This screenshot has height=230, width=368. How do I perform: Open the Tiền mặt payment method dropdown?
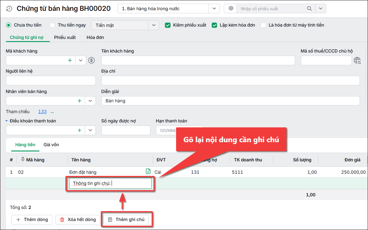154,25
